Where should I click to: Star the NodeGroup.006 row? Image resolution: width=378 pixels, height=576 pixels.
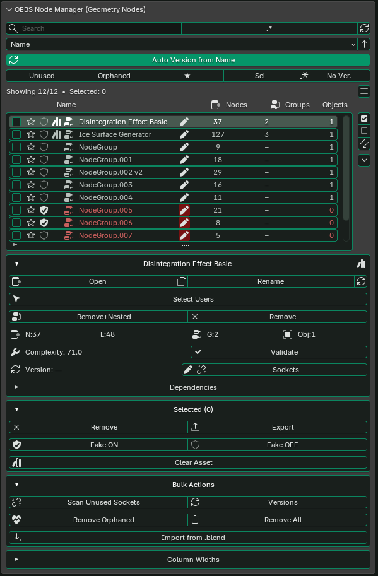[31, 223]
